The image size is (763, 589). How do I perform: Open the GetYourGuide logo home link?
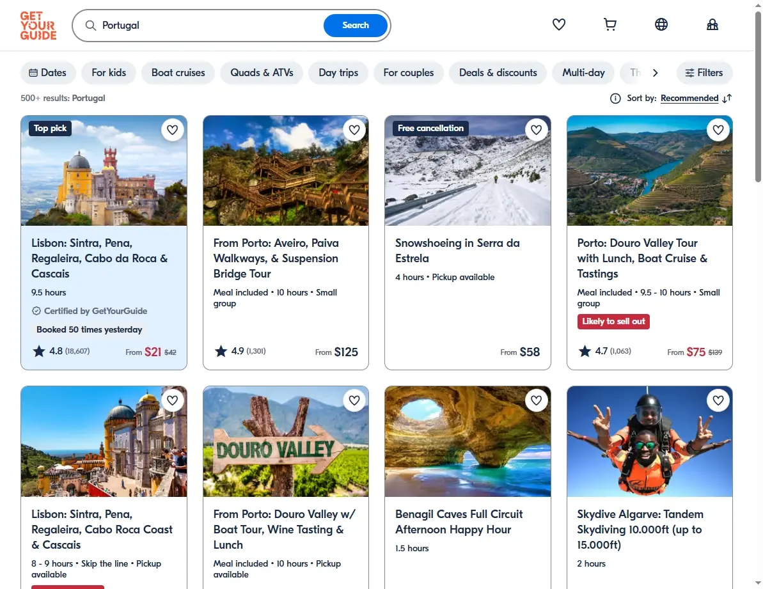pyautogui.click(x=38, y=26)
